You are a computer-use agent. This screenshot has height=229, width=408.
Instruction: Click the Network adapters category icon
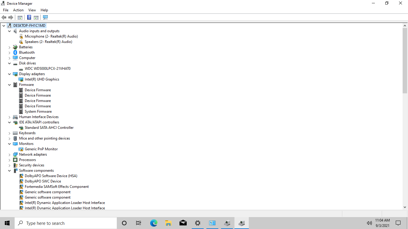coord(15,154)
